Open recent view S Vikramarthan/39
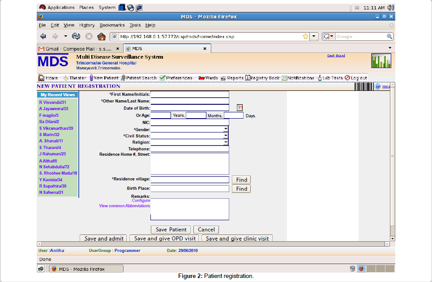 56,128
